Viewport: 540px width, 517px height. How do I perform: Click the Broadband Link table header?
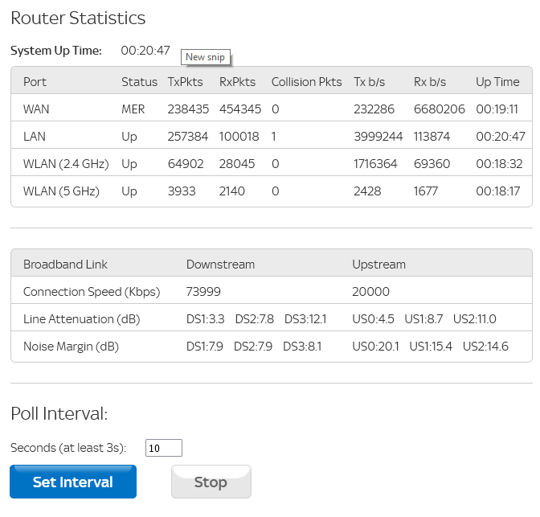click(x=65, y=265)
